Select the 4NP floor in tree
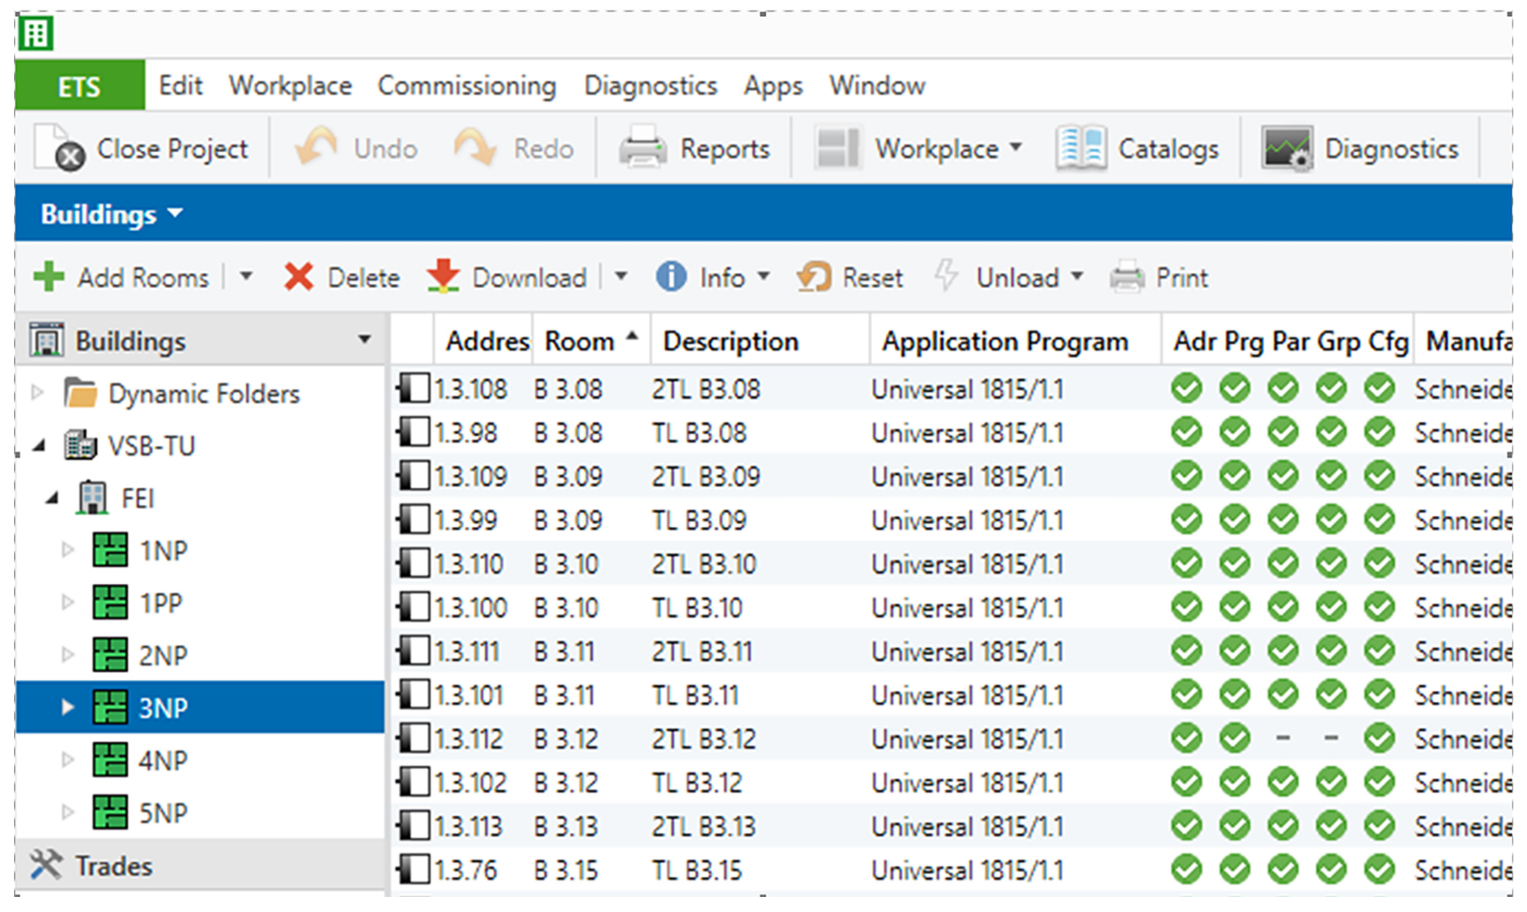The width and height of the screenshot is (1527, 912). 163,761
